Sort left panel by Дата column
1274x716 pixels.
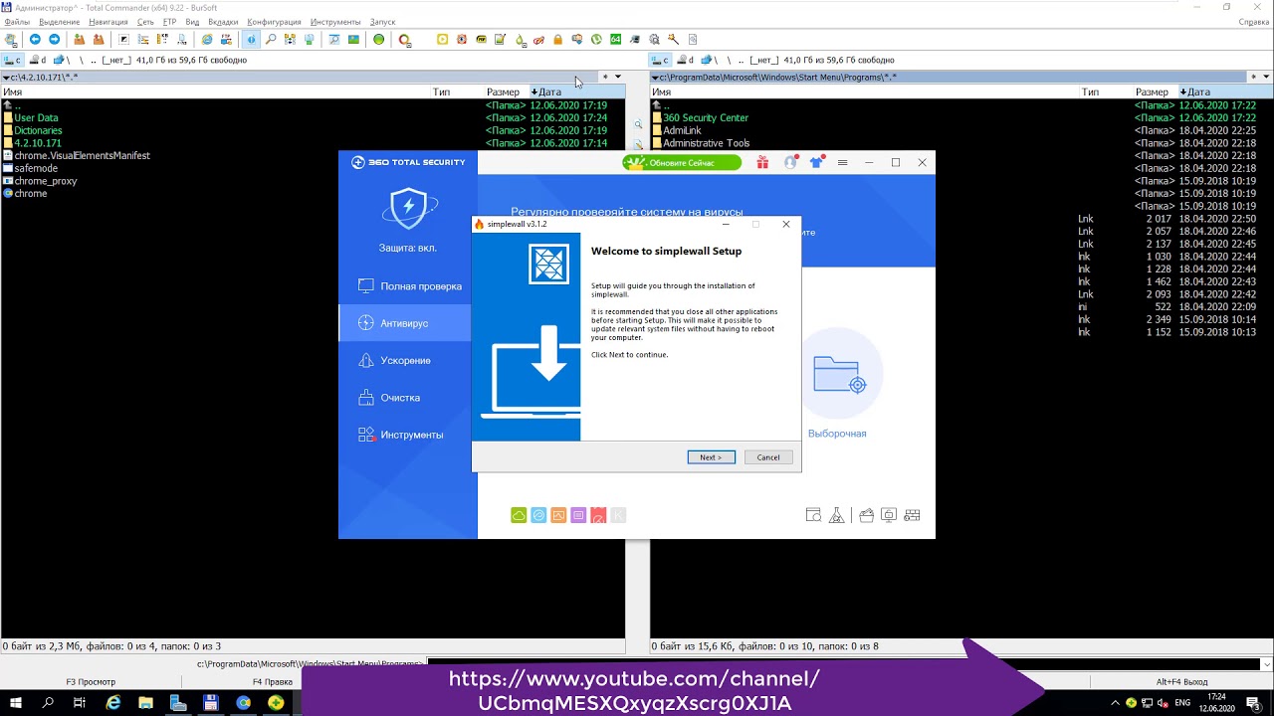577,91
